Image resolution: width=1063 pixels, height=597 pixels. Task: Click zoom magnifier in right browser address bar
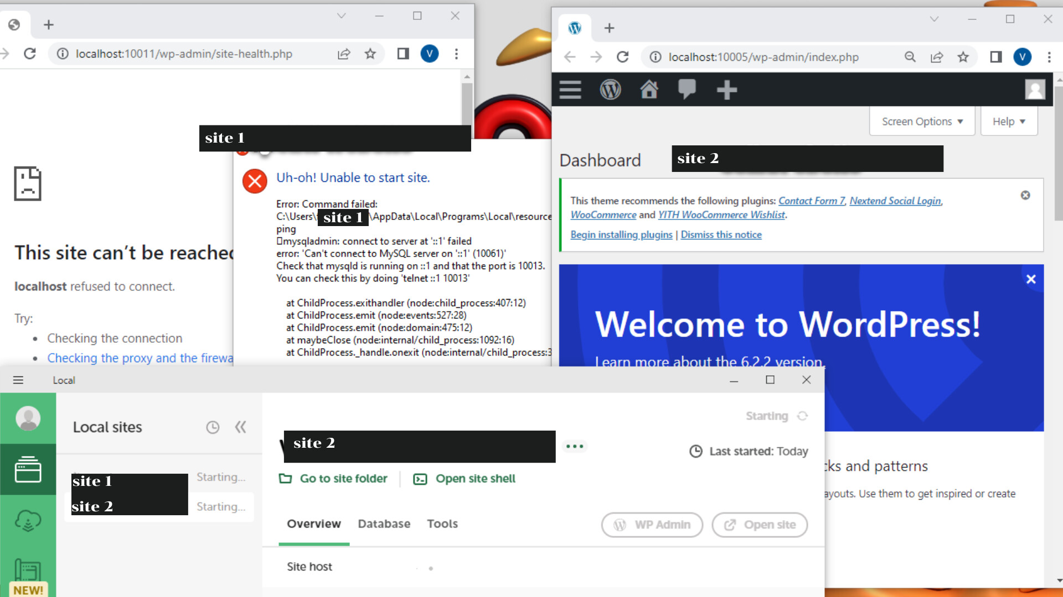(x=910, y=57)
